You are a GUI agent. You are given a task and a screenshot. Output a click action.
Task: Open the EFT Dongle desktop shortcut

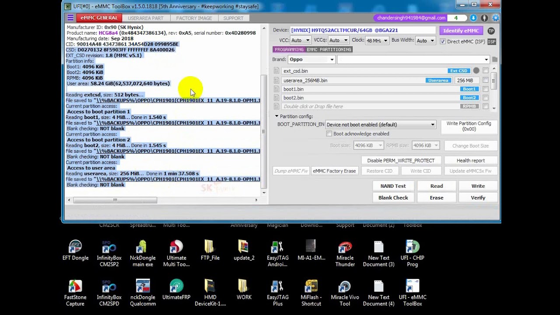pos(75,251)
